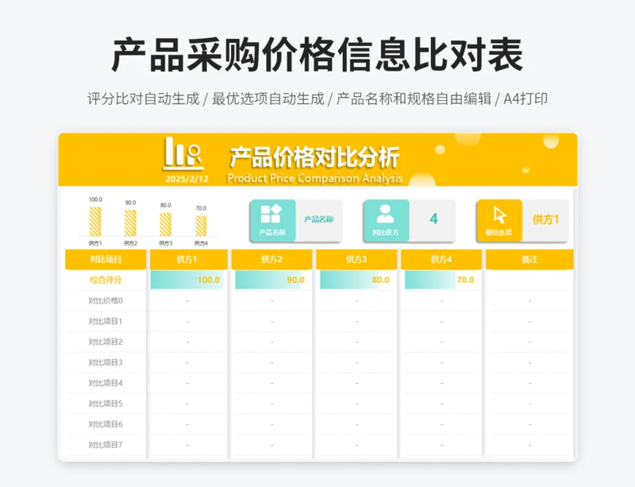The height and width of the screenshot is (487, 635).
Task: Click the 100.0 label above chart bar
Action: point(95,199)
